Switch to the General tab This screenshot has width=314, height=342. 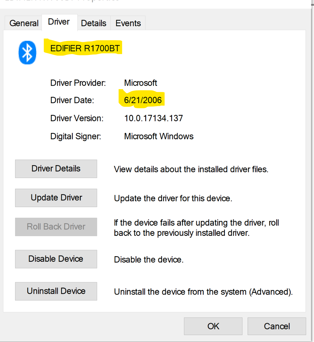click(24, 23)
